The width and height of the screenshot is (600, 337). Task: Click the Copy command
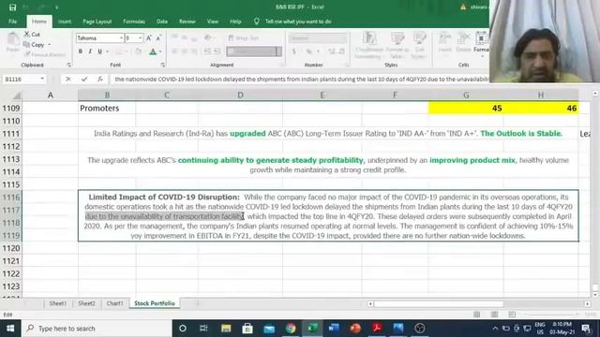[x=34, y=45]
